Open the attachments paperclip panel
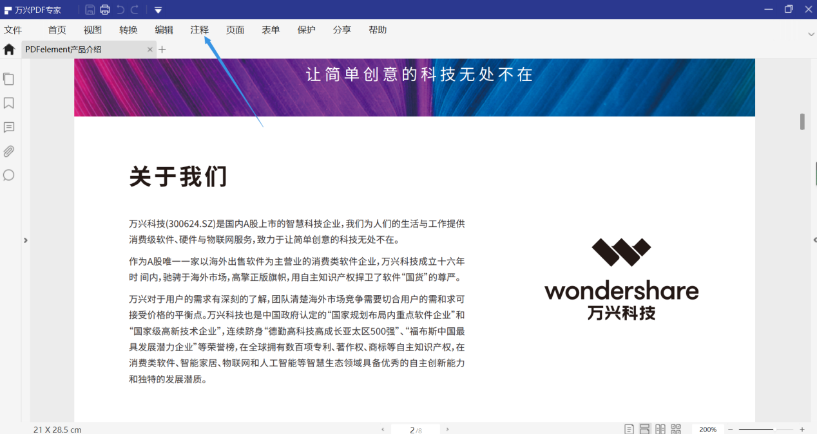 [x=8, y=152]
